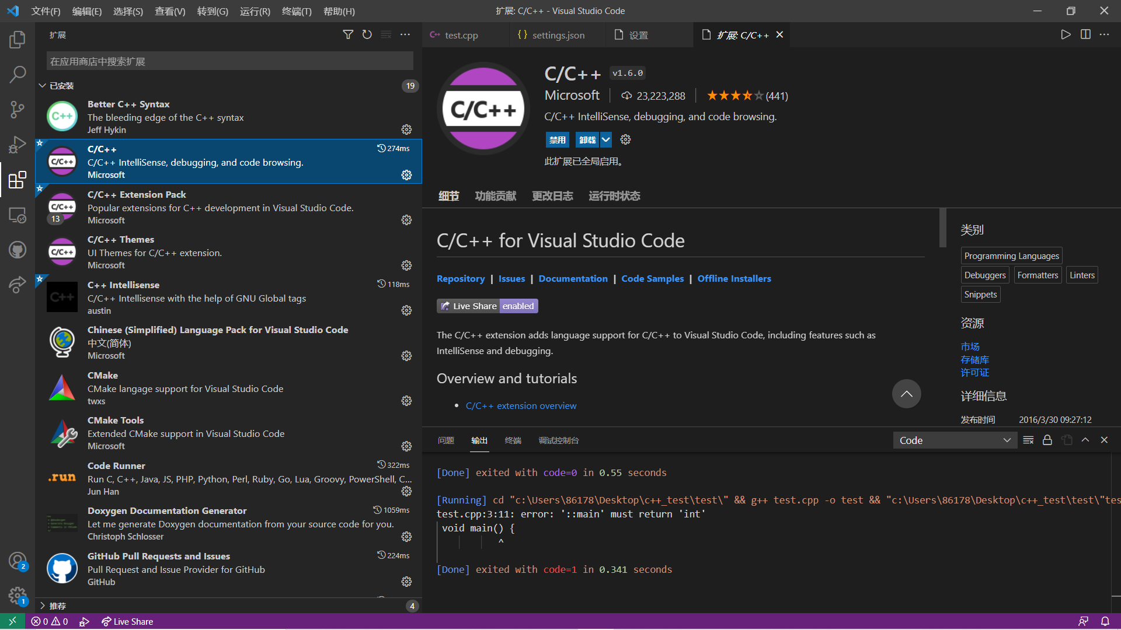Clear extensions search results icon
Viewport: 1121px width, 630px height.
(x=386, y=35)
